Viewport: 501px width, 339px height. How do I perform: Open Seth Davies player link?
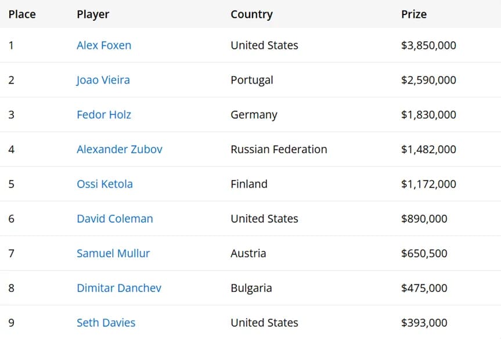click(x=106, y=323)
